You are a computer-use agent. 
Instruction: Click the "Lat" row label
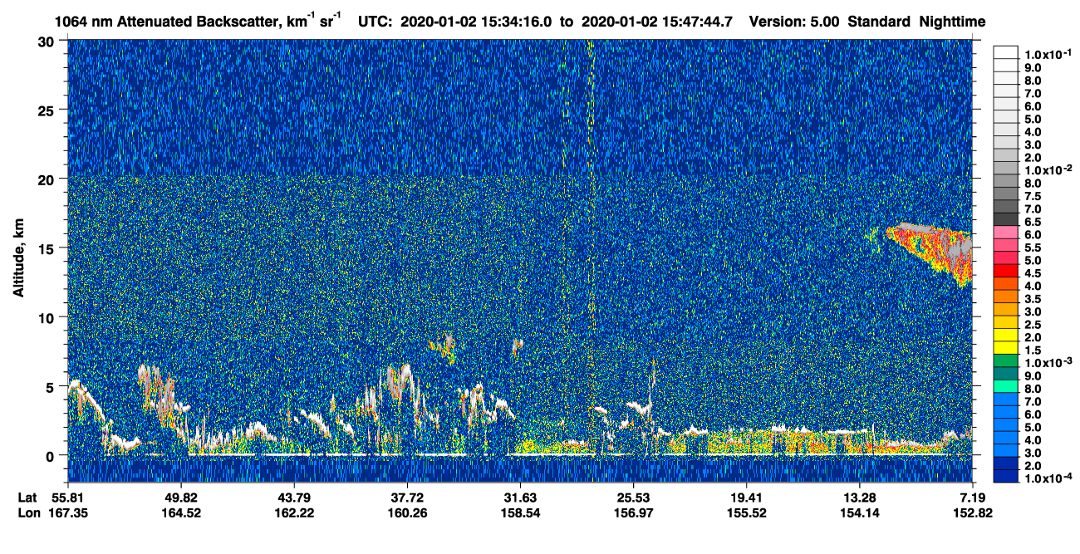point(27,498)
